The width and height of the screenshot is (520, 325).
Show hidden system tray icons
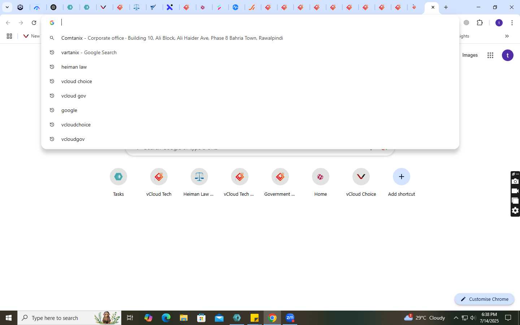[456, 318]
